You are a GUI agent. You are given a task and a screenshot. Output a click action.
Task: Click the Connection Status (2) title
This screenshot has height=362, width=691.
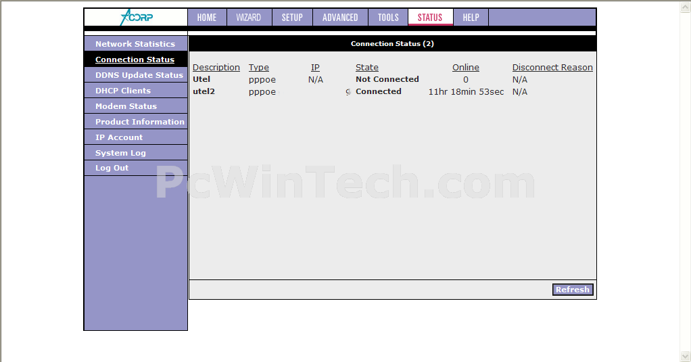[x=392, y=44]
